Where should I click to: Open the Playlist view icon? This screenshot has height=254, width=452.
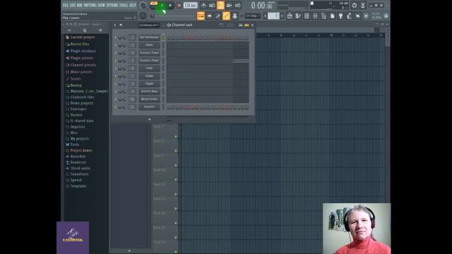click(x=290, y=16)
